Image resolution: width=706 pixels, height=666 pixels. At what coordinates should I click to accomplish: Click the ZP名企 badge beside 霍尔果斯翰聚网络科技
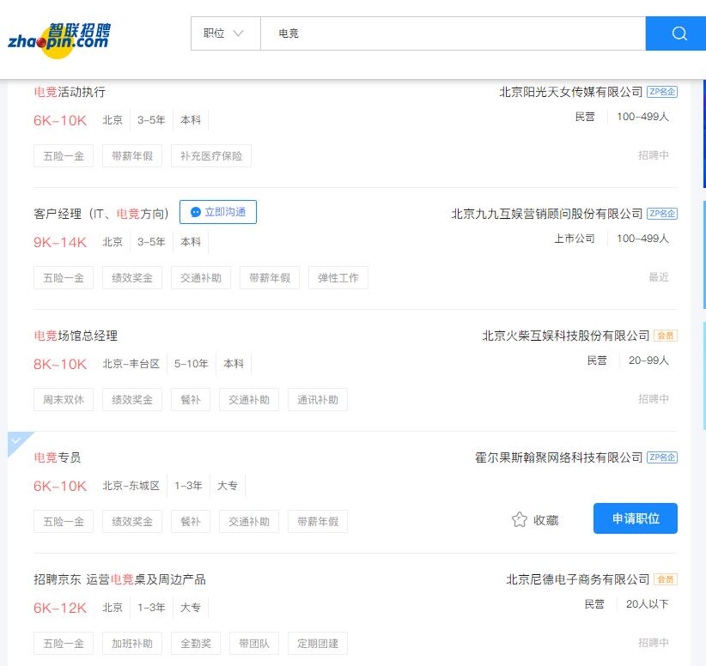click(x=661, y=457)
